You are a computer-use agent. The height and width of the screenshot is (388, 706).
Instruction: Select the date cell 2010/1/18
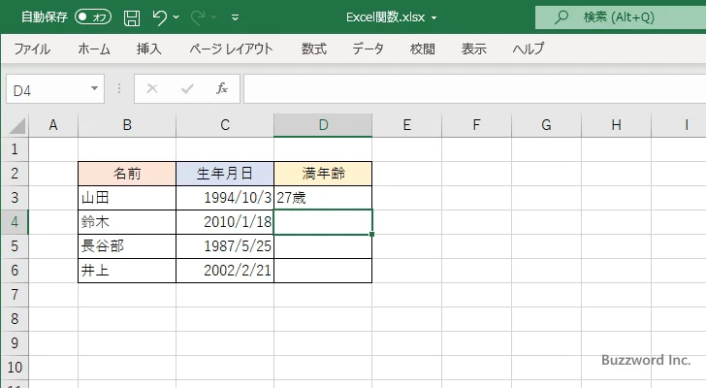(x=225, y=222)
